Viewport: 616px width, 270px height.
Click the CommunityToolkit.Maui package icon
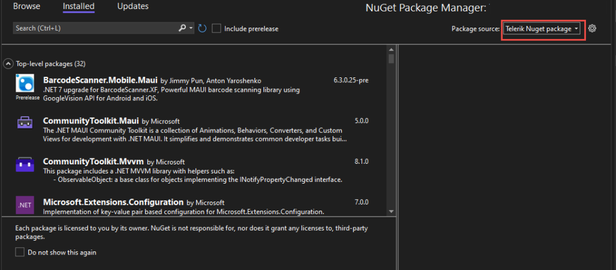(x=25, y=123)
